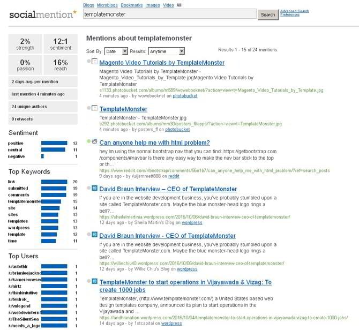359x330 pixels.
Task: Click the WordPress icon beside David Braun Interview – CEO
Action: (95, 189)
